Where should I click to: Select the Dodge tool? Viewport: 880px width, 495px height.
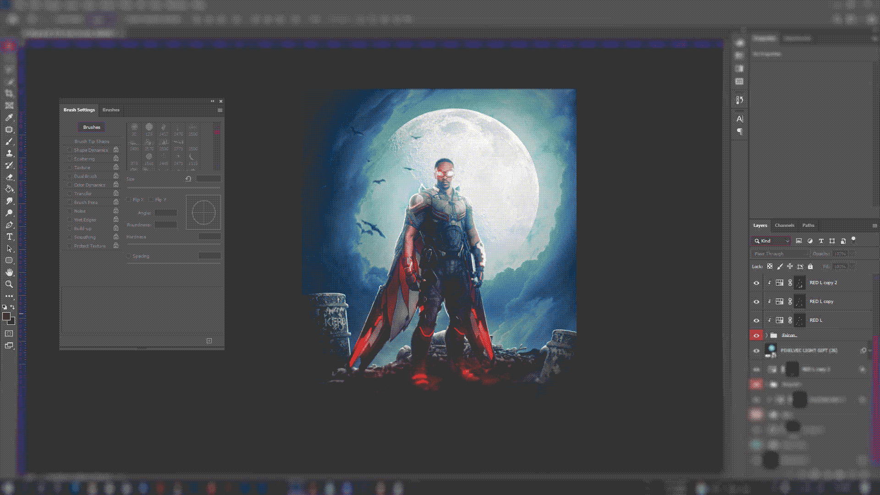tap(9, 213)
